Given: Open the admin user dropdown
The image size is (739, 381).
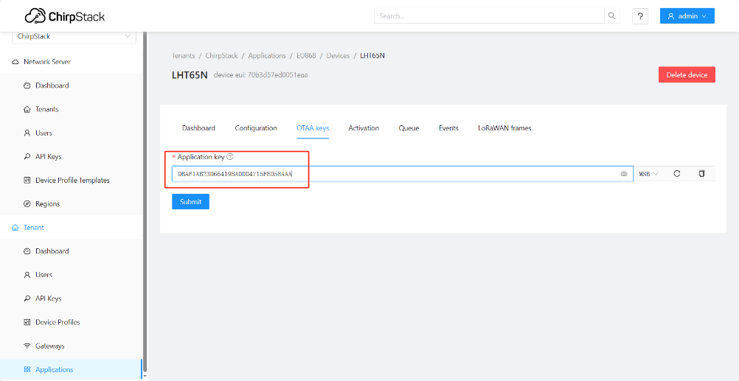Looking at the screenshot, I should pos(687,16).
